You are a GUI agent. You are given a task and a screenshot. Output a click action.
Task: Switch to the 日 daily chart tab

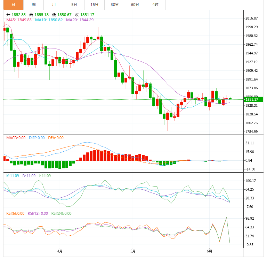(14, 5)
